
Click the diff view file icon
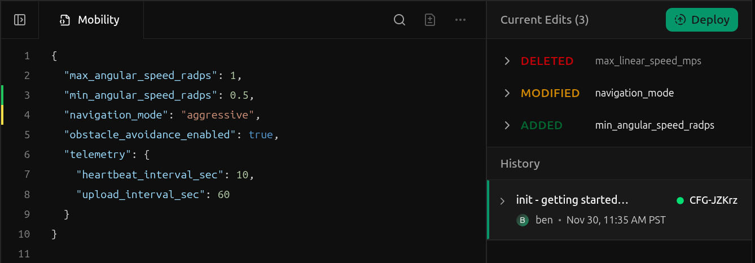point(430,20)
